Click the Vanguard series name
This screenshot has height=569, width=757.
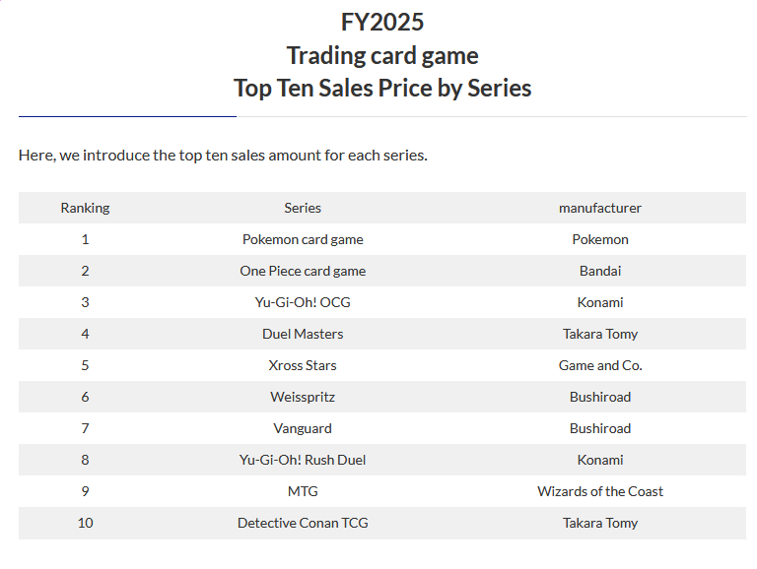tap(303, 428)
